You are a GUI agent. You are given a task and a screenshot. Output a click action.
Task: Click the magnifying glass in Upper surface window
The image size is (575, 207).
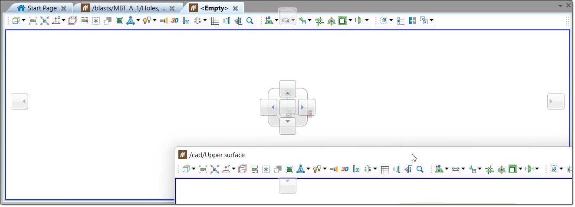pyautogui.click(x=420, y=169)
